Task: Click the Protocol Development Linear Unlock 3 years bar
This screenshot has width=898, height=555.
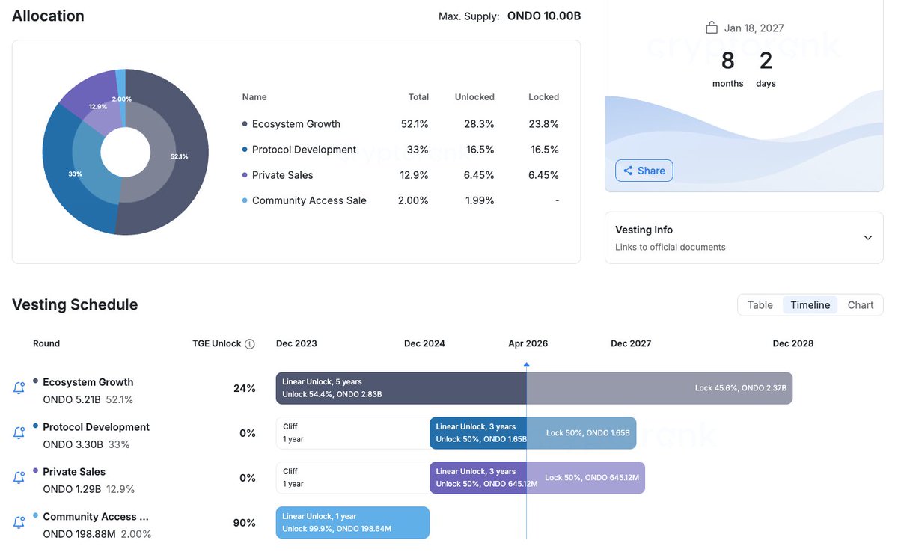Action: (478, 433)
